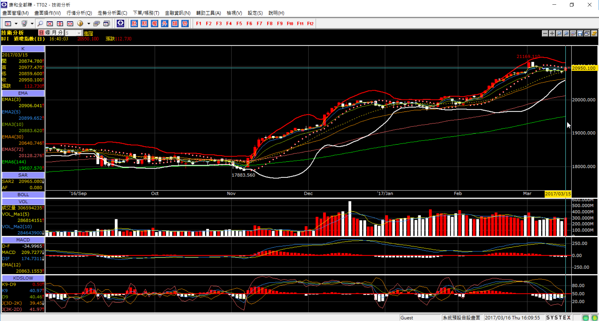Viewport: 599px width, 321px height.
Task: Click the gold coin toolbar icon
Action: [80, 23]
